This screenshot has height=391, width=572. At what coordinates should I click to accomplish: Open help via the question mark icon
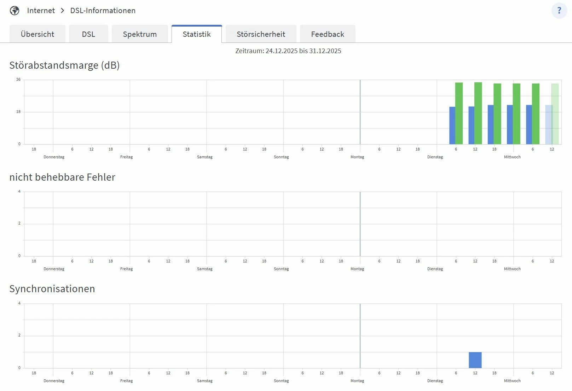point(559,11)
